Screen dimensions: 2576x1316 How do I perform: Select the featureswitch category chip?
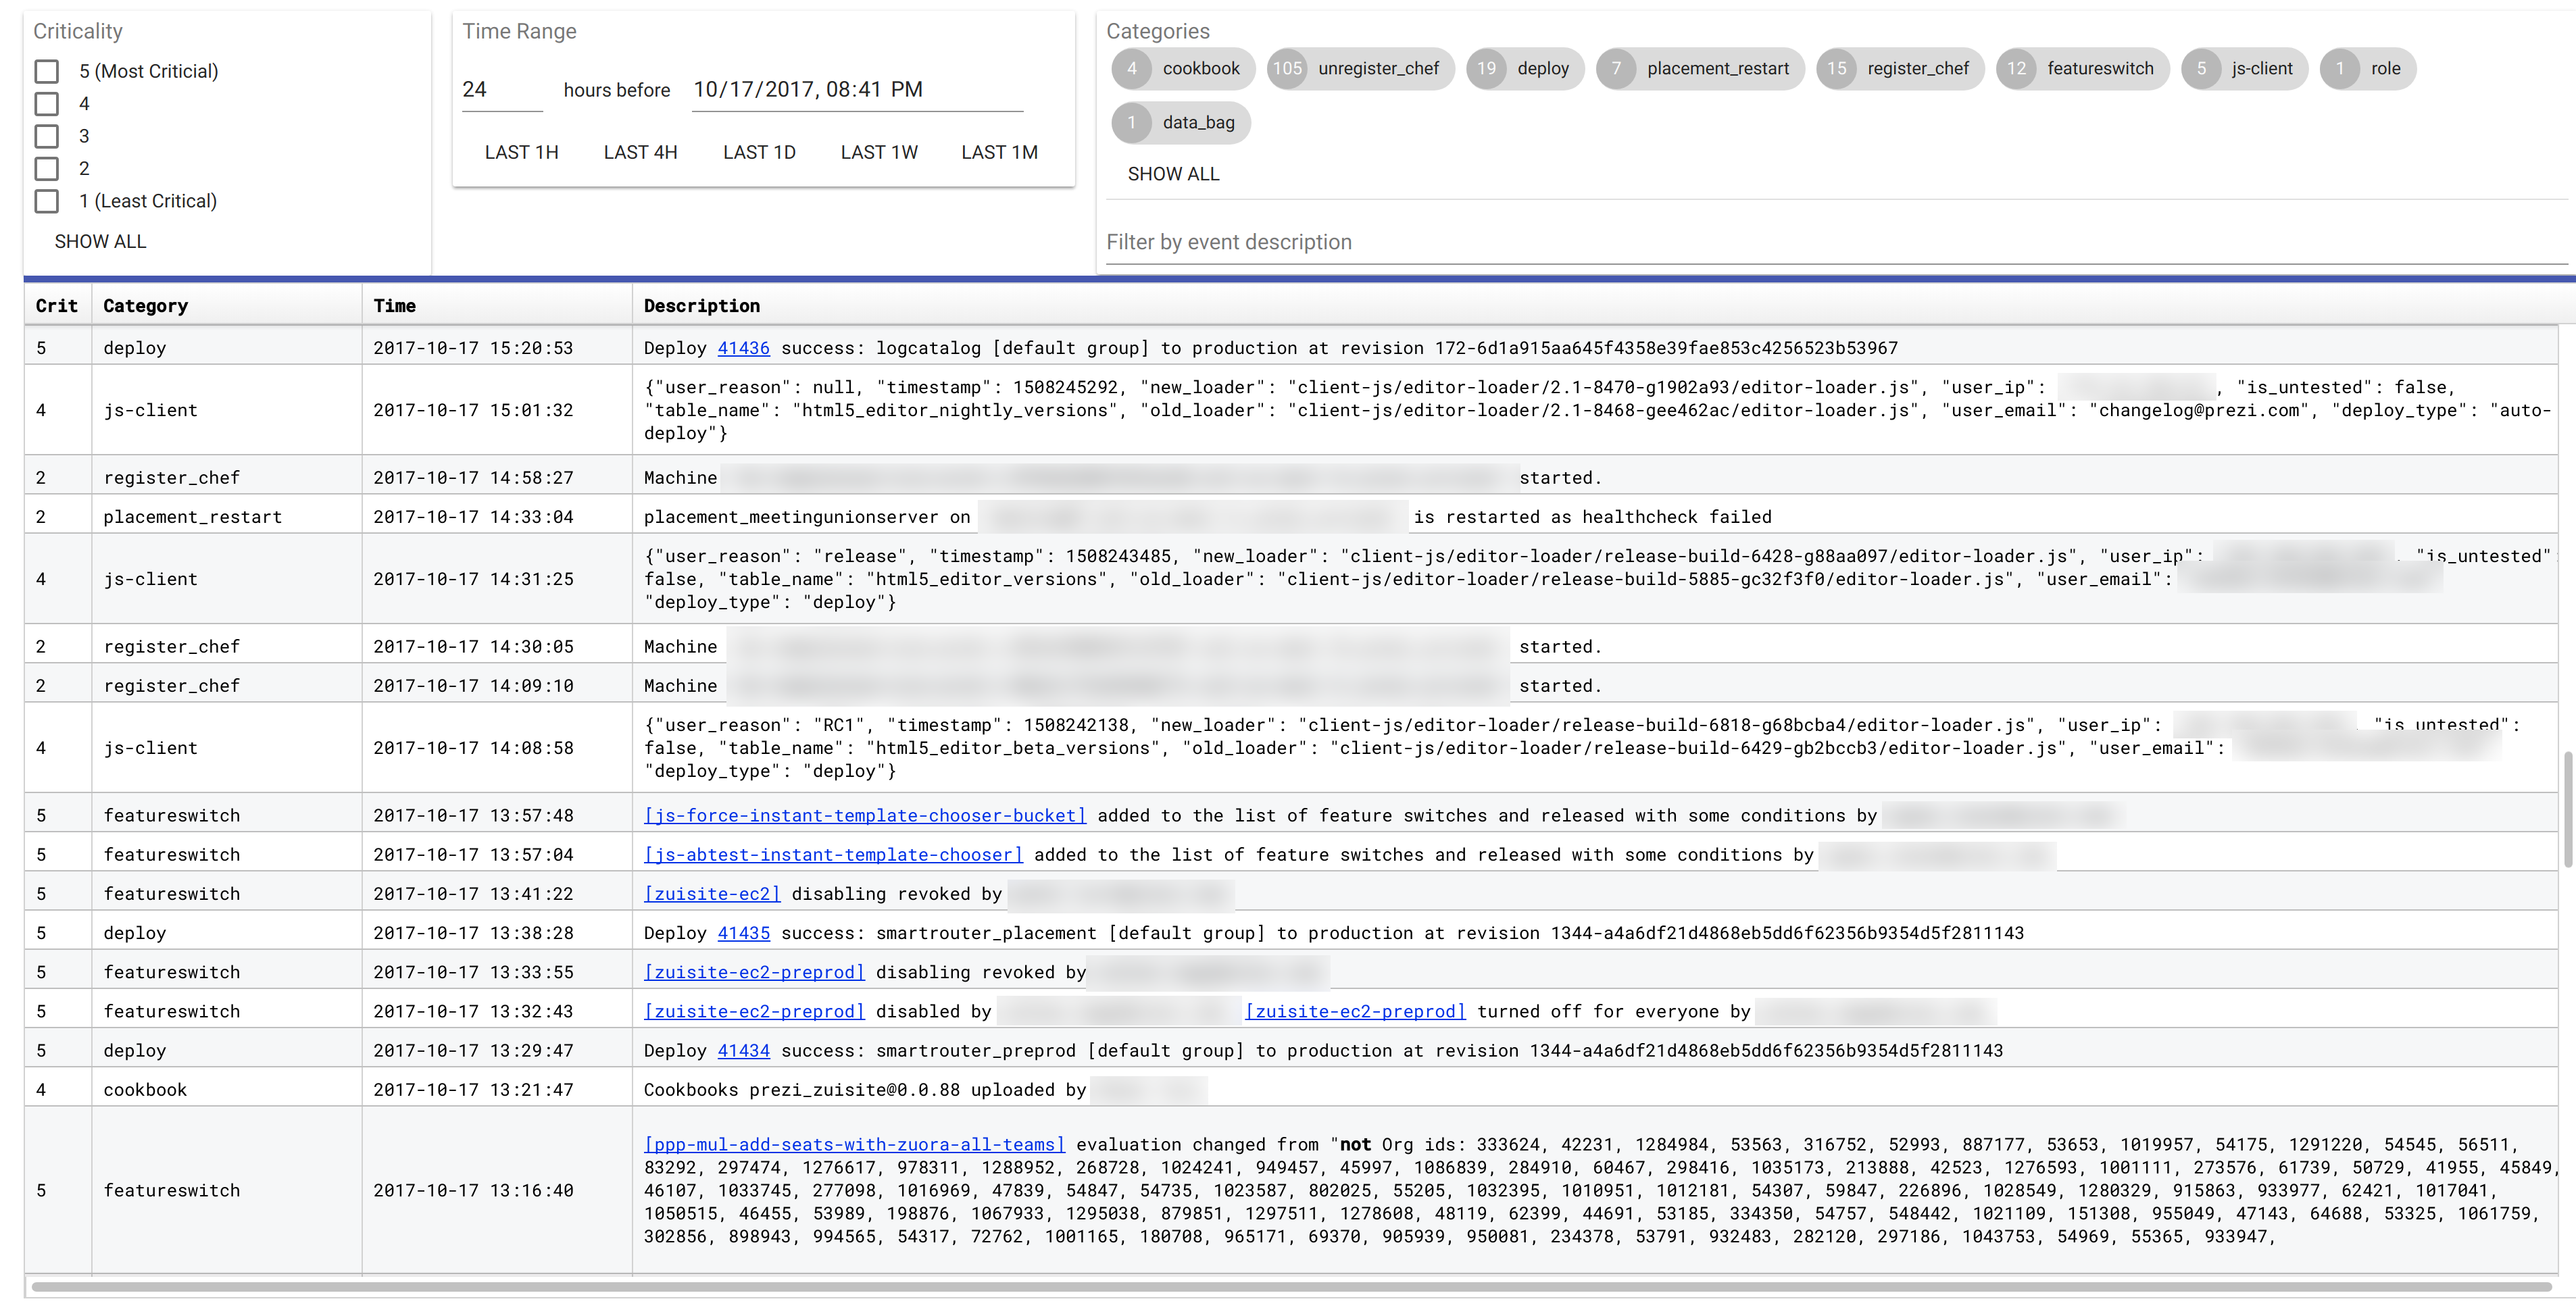pos(2082,69)
